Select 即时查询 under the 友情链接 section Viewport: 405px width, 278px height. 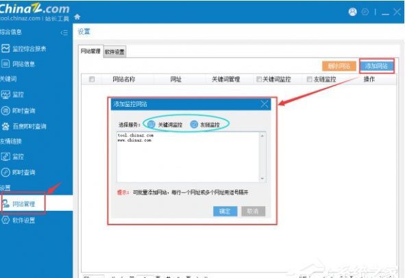point(18,172)
